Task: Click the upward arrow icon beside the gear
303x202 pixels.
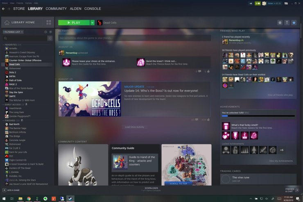Action: coord(287,23)
